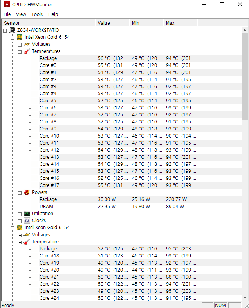Click the Max column header
Screen dimensions: 249x308
[180, 23]
